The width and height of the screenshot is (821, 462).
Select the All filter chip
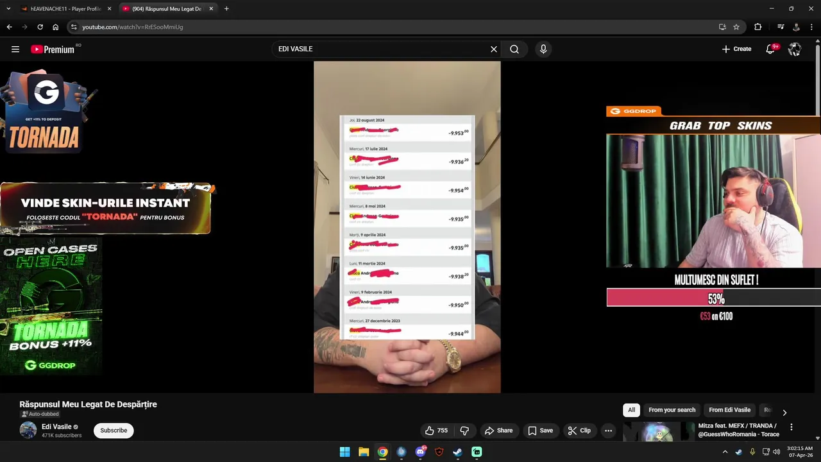pyautogui.click(x=632, y=410)
